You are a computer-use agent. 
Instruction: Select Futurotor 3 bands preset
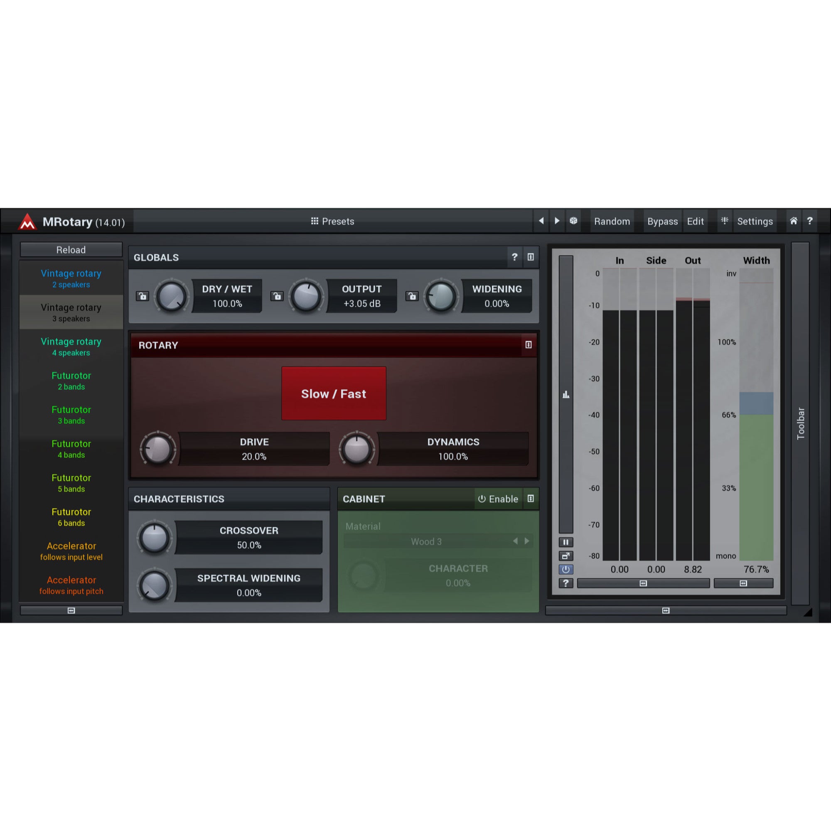[71, 415]
